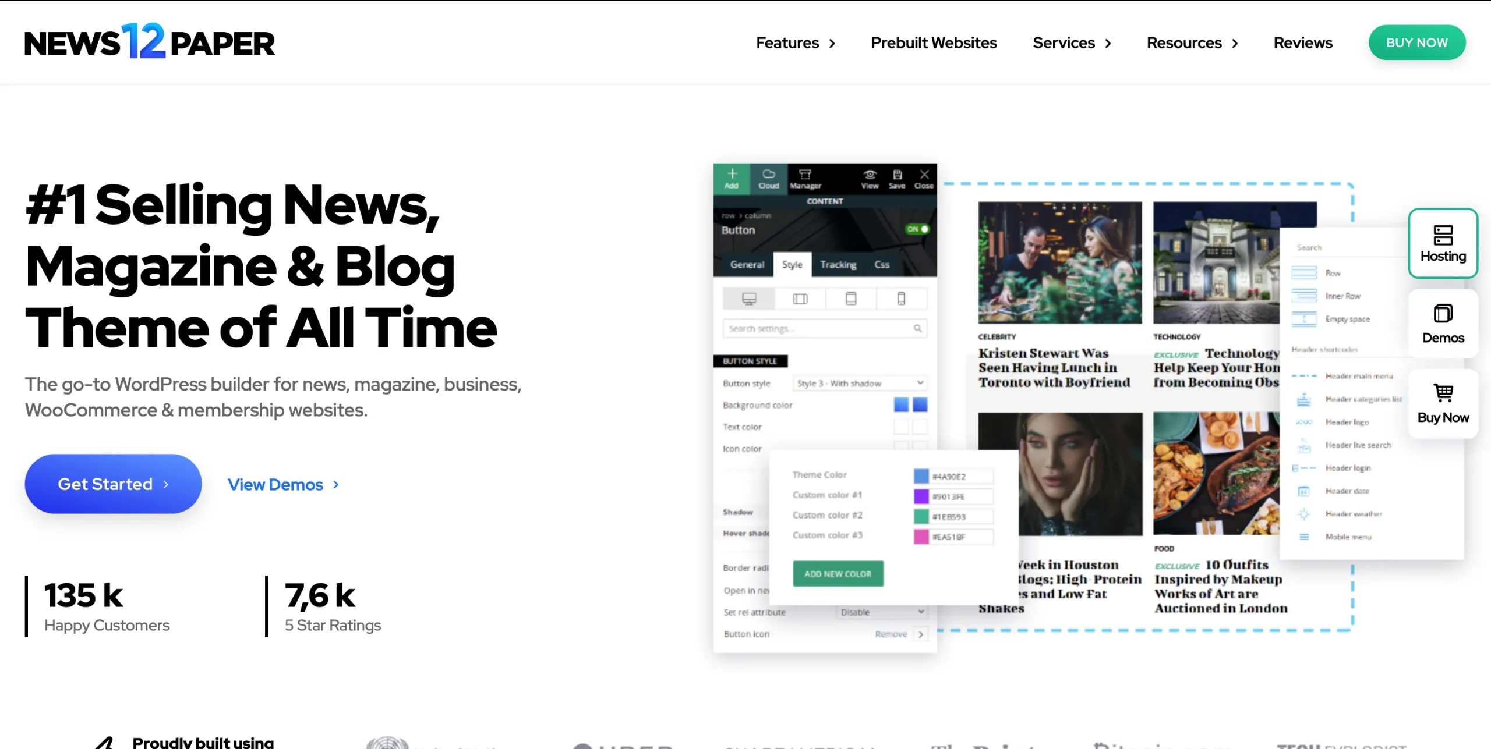The height and width of the screenshot is (749, 1491).
Task: Click the Theme Color blue swatch
Action: tap(921, 477)
